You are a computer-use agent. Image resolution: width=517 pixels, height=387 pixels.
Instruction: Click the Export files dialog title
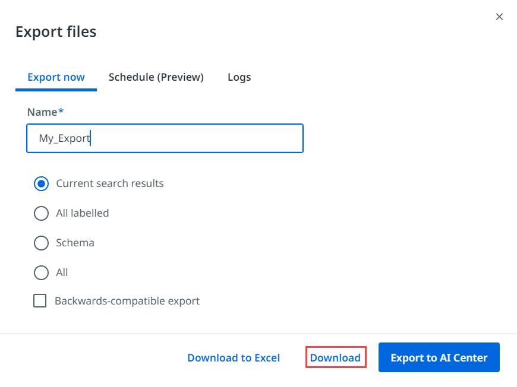[56, 32]
